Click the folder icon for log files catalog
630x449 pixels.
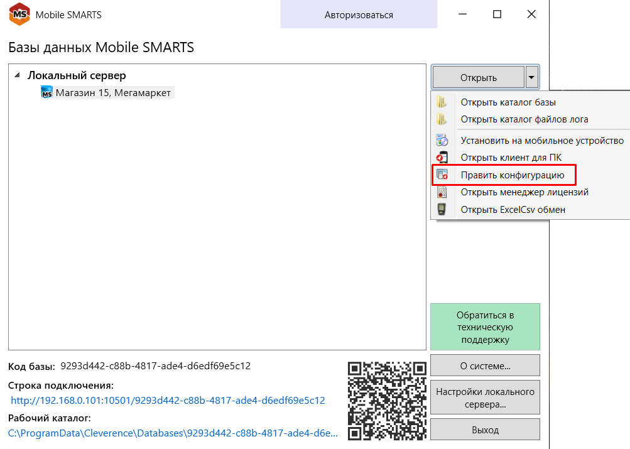click(442, 119)
